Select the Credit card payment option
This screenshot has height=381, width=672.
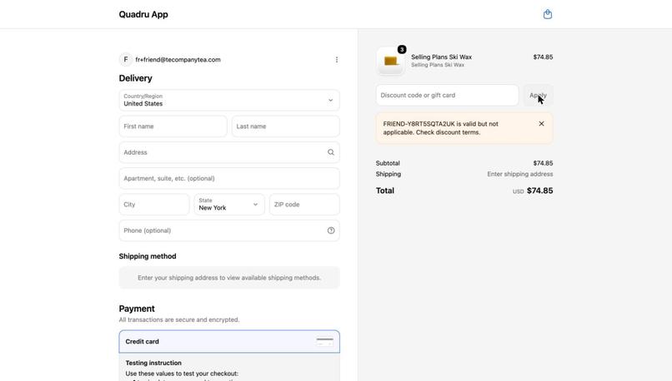click(x=229, y=341)
